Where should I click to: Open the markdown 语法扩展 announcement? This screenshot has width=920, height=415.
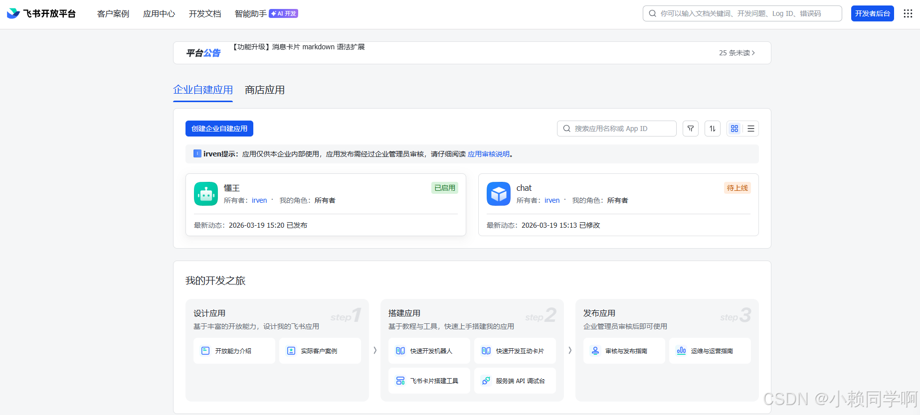click(x=298, y=47)
